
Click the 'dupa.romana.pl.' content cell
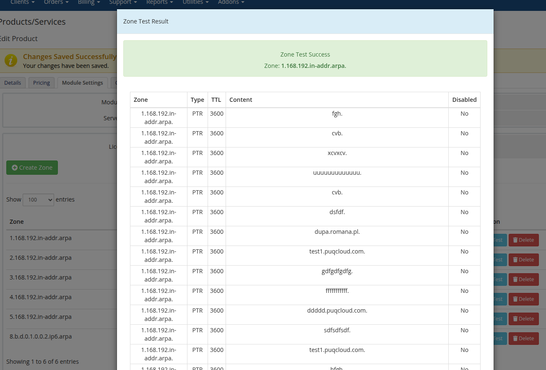pyautogui.click(x=337, y=236)
